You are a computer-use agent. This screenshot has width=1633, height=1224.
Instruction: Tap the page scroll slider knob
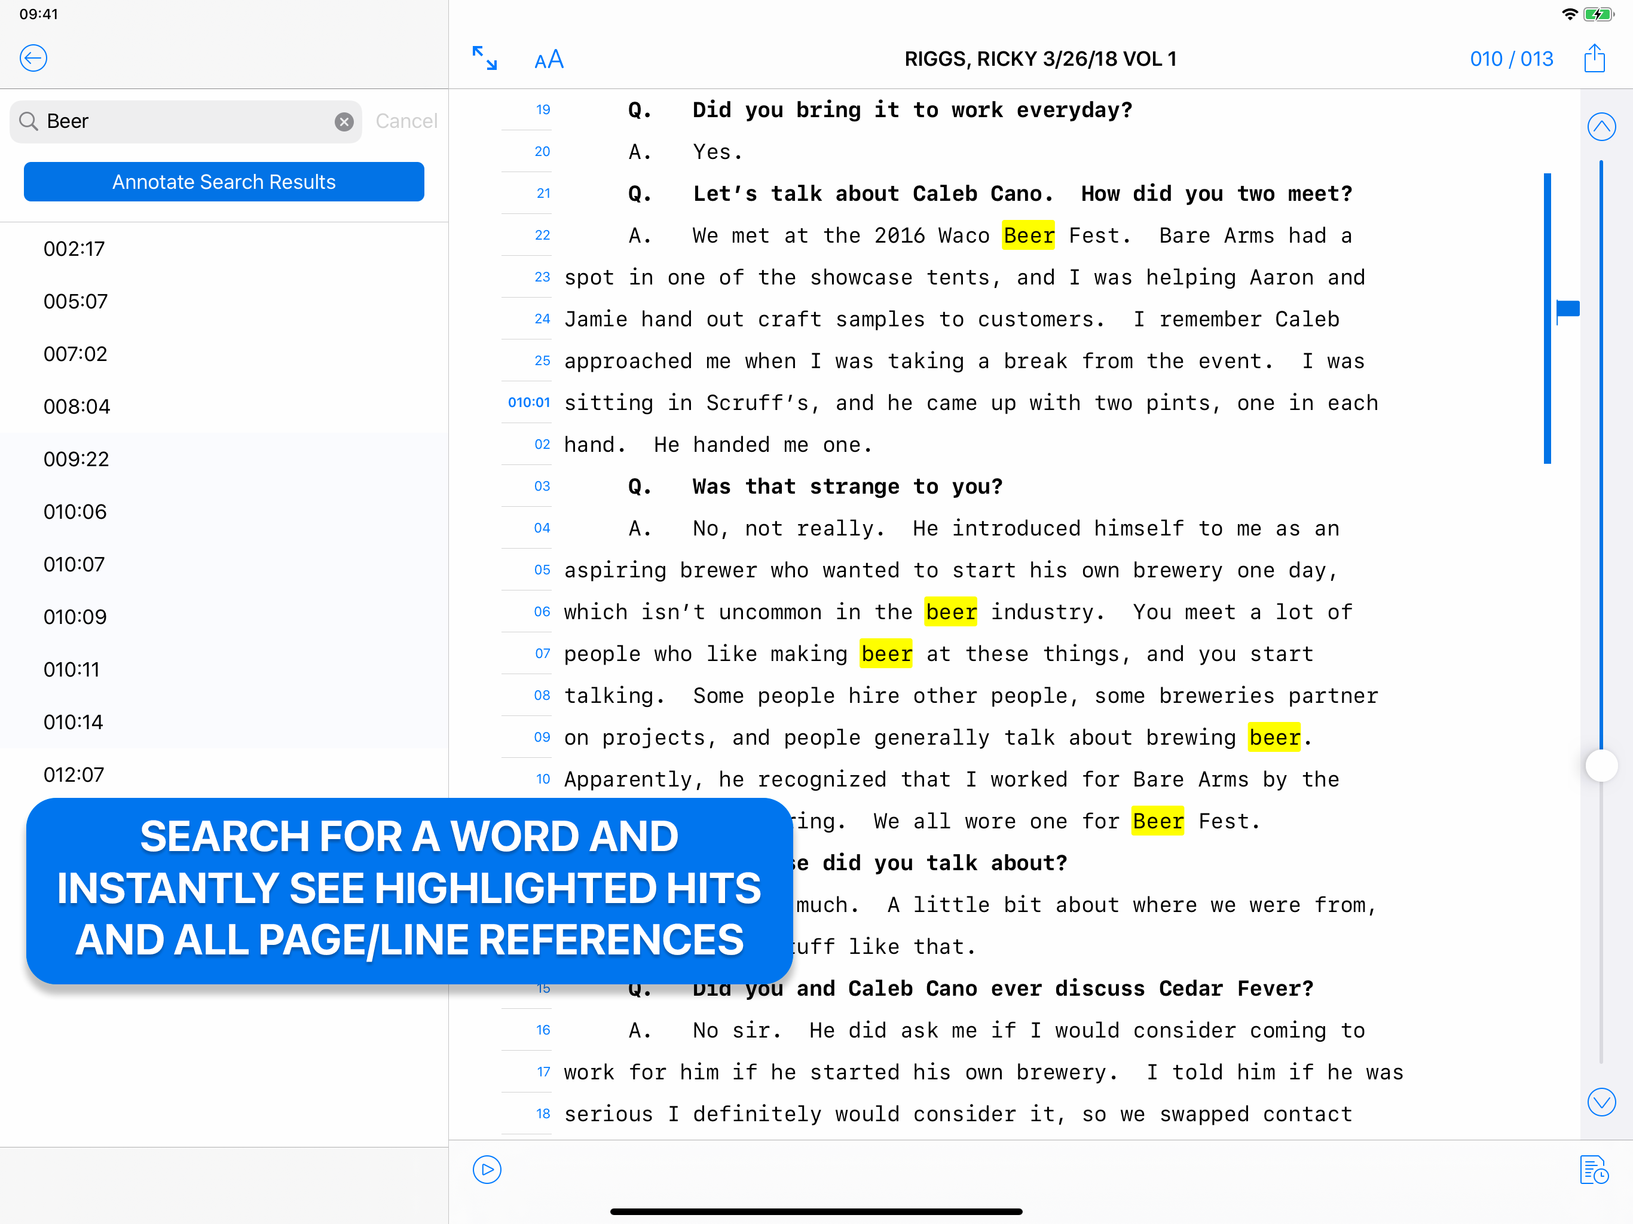tap(1601, 765)
